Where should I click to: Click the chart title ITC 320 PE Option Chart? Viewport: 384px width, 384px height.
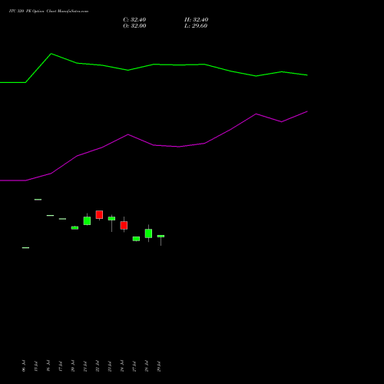(48, 11)
